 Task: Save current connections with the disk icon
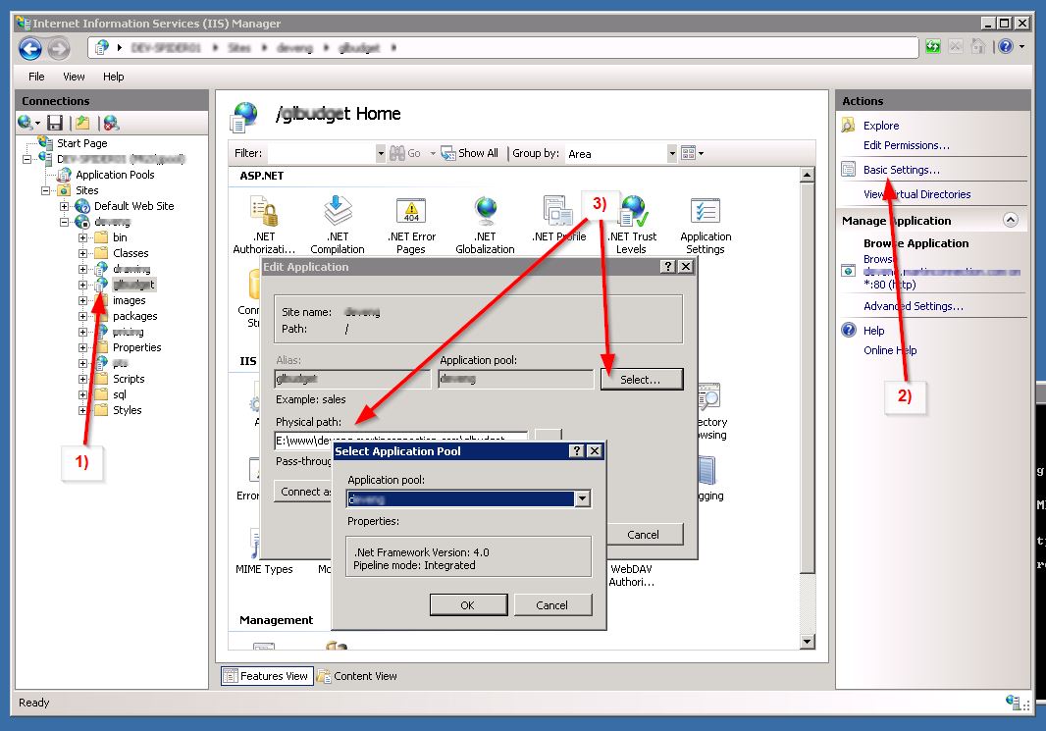coord(54,122)
